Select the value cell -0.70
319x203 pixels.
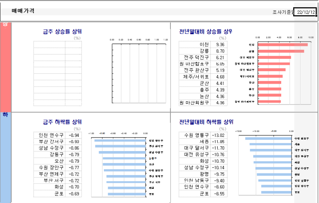pyautogui.click(x=73, y=187)
